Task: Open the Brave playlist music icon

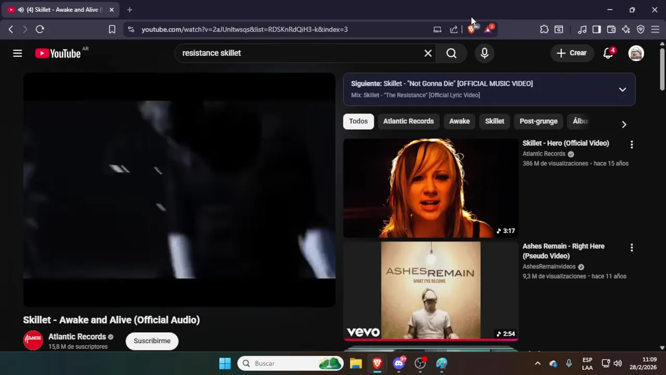Action: coord(582,30)
